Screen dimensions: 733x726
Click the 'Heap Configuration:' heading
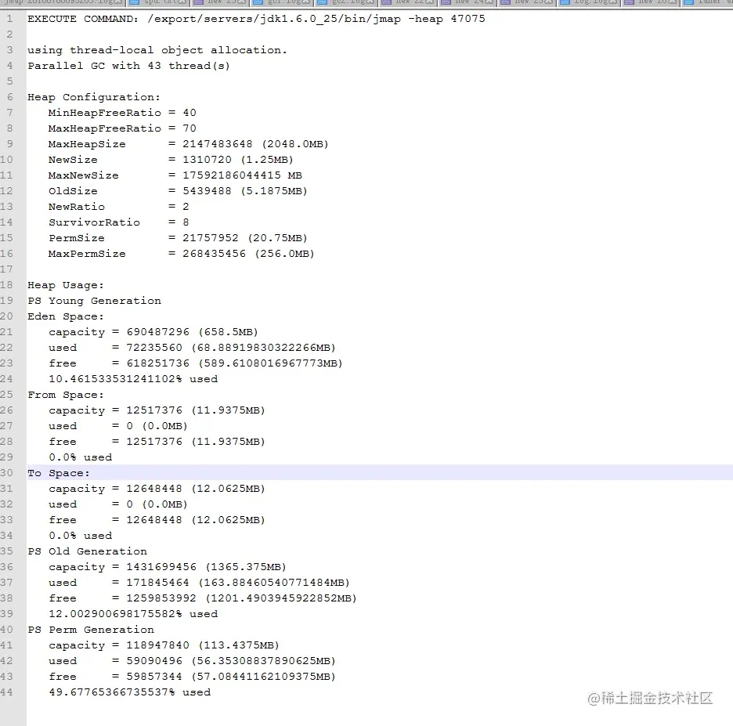(x=93, y=97)
